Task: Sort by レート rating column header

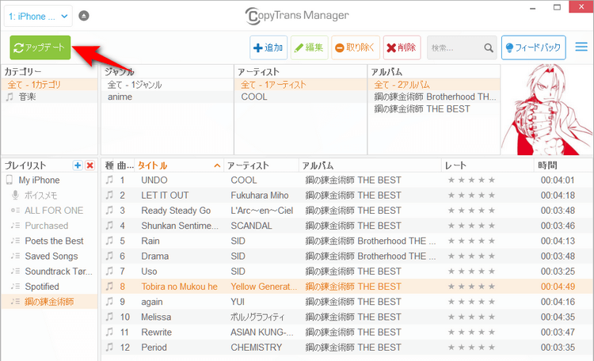Action: pos(488,165)
